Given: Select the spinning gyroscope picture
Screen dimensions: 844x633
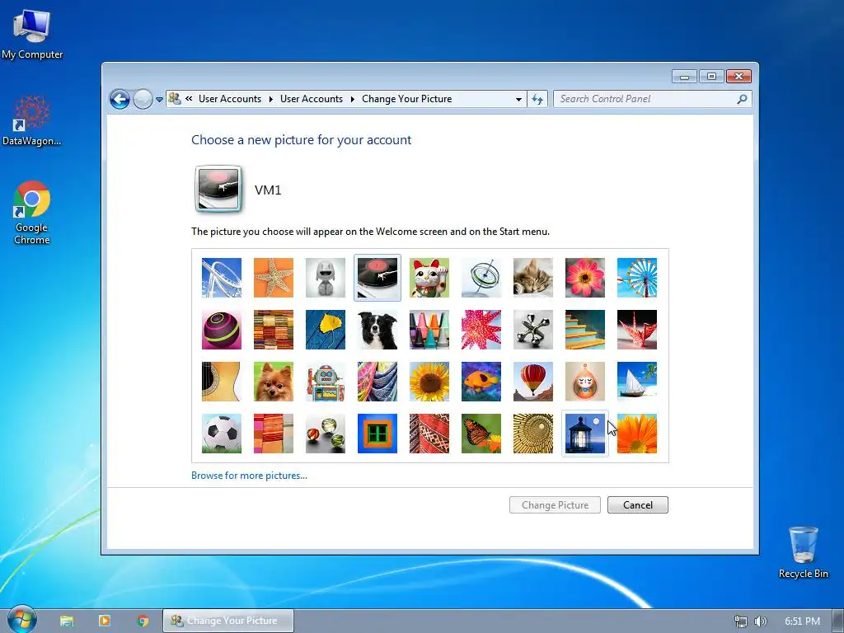Looking at the screenshot, I should click(481, 278).
